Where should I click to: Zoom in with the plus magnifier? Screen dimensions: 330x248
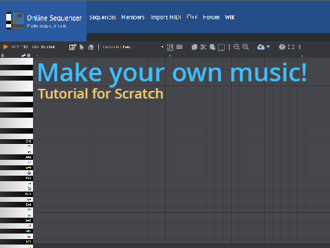[245, 47]
